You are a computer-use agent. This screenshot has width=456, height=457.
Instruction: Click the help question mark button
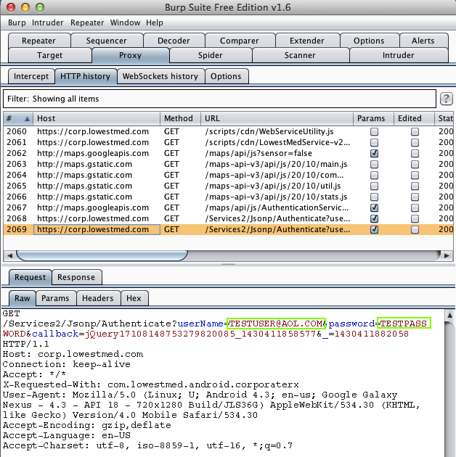pyautogui.click(x=447, y=99)
